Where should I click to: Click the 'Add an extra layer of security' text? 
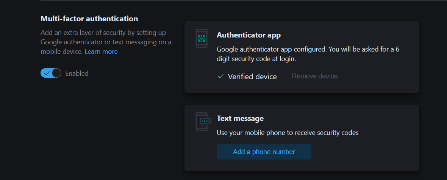click(103, 33)
